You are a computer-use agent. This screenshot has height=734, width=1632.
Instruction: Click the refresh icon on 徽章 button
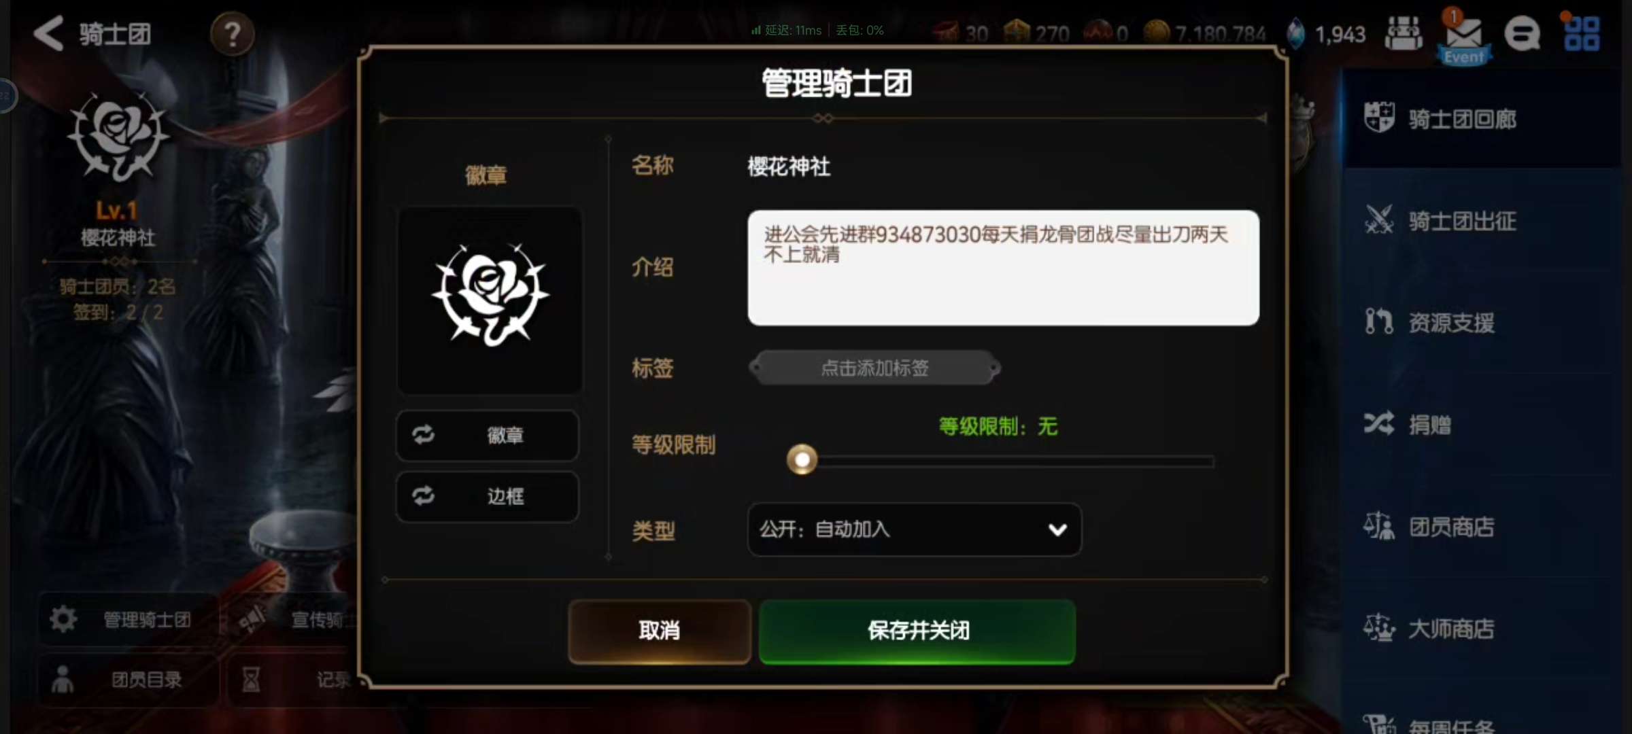click(x=423, y=435)
